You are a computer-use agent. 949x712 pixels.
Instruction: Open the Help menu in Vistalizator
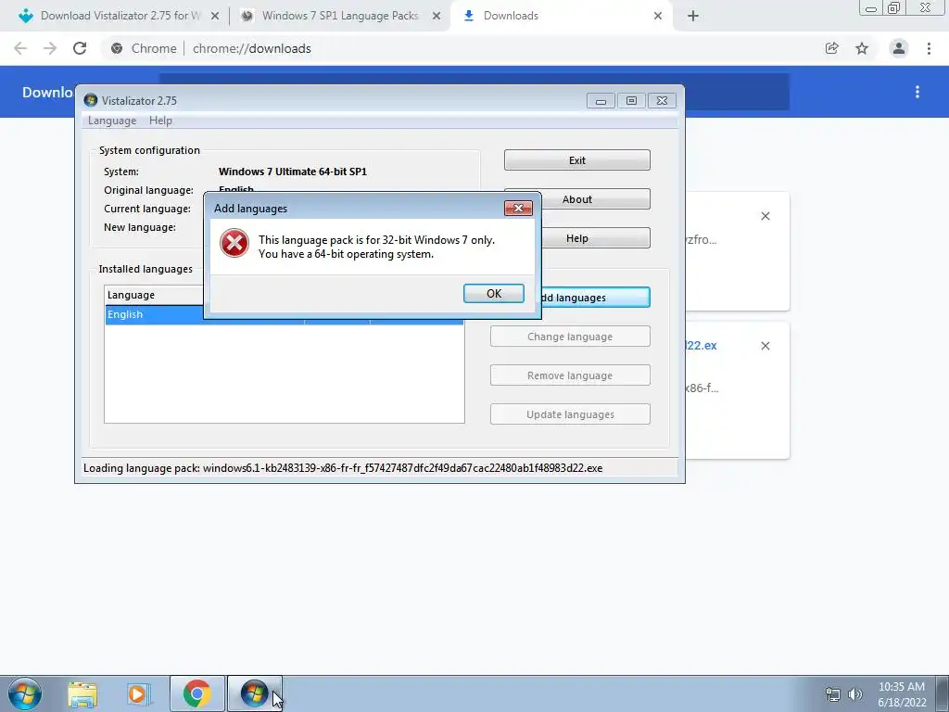point(160,121)
